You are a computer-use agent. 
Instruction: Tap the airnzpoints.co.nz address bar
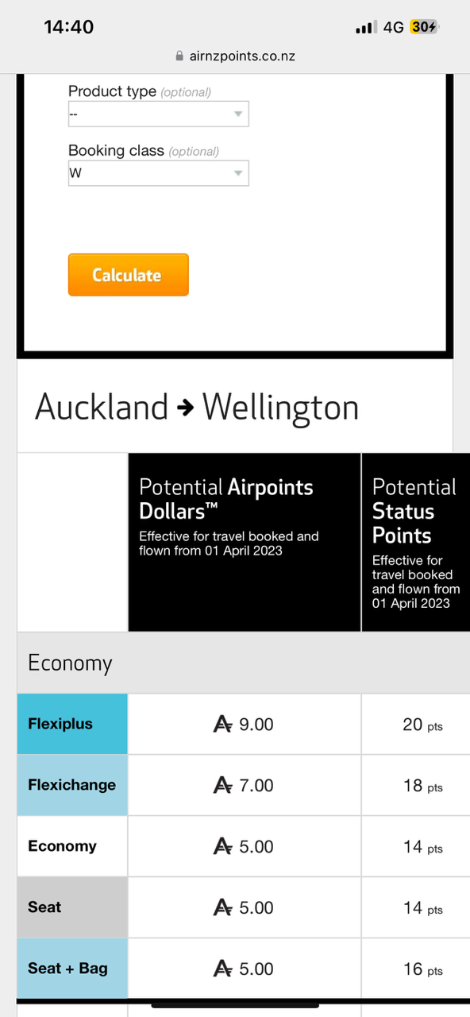235,56
